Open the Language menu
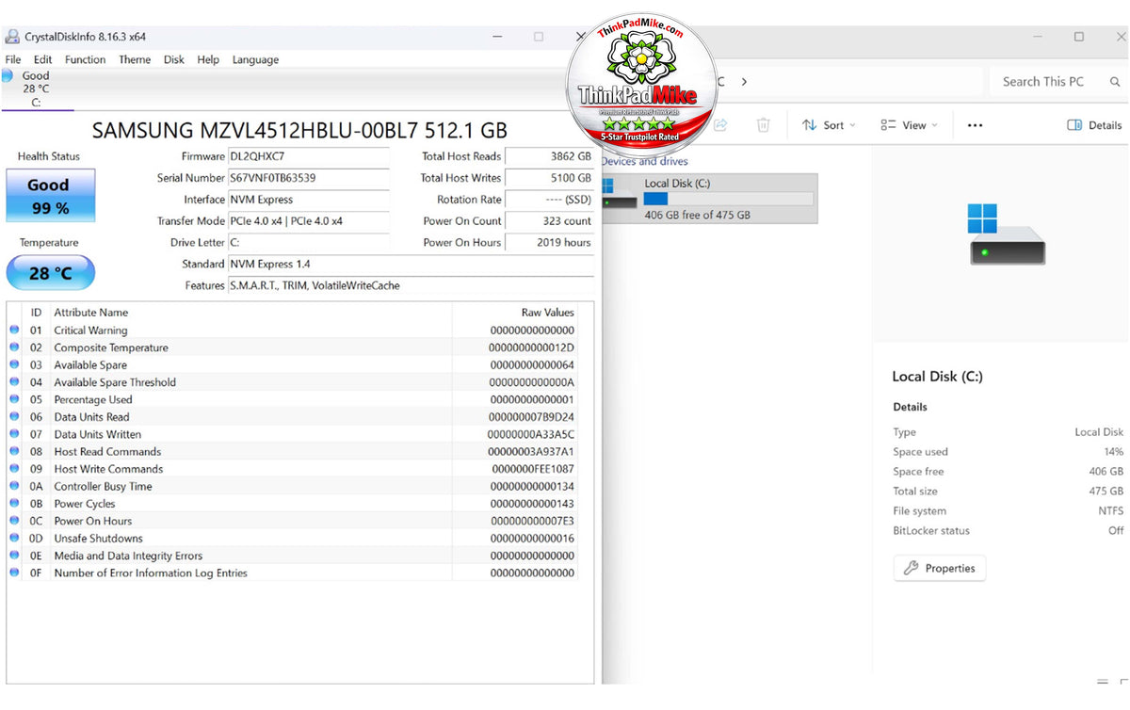Image resolution: width=1130 pixels, height=710 pixels. coord(255,59)
